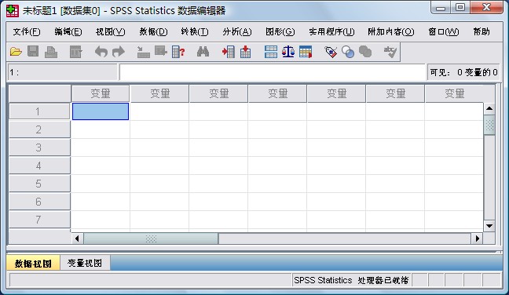Click the Value Labels tag icon
Viewport: 509px width, 295px height.
pos(331,52)
